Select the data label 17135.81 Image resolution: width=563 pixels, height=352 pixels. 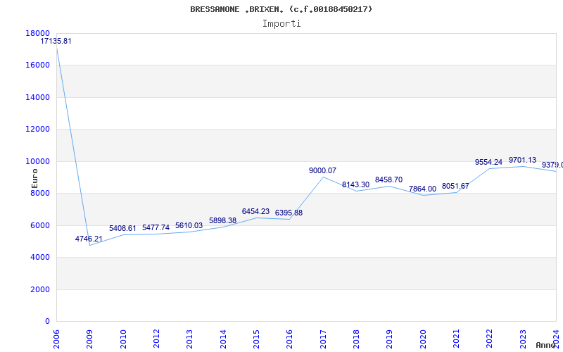point(56,41)
